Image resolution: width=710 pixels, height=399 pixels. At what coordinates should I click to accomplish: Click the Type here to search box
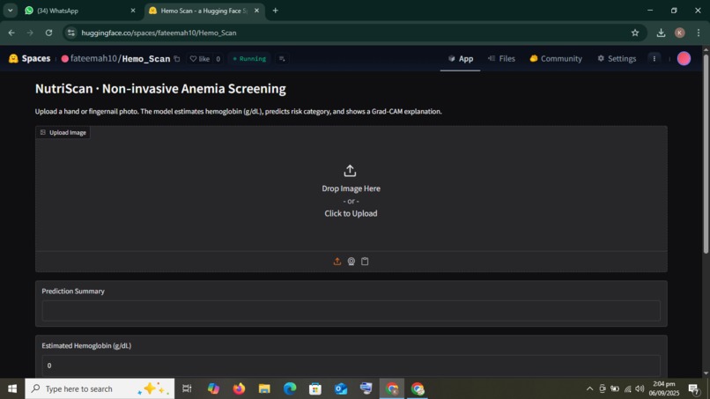pyautogui.click(x=100, y=388)
